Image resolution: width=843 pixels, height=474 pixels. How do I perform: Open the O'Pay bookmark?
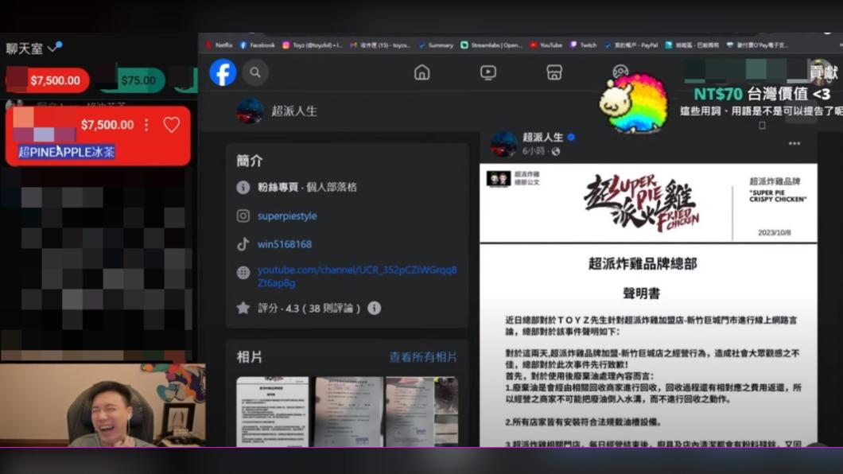point(757,45)
